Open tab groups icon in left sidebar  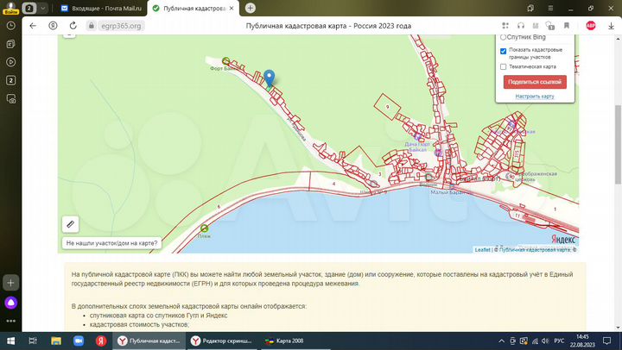coord(10,44)
